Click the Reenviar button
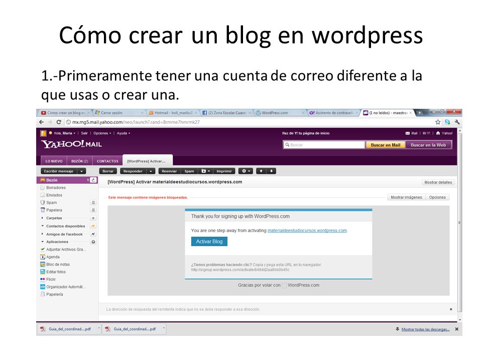482x361 pixels. tap(169, 171)
